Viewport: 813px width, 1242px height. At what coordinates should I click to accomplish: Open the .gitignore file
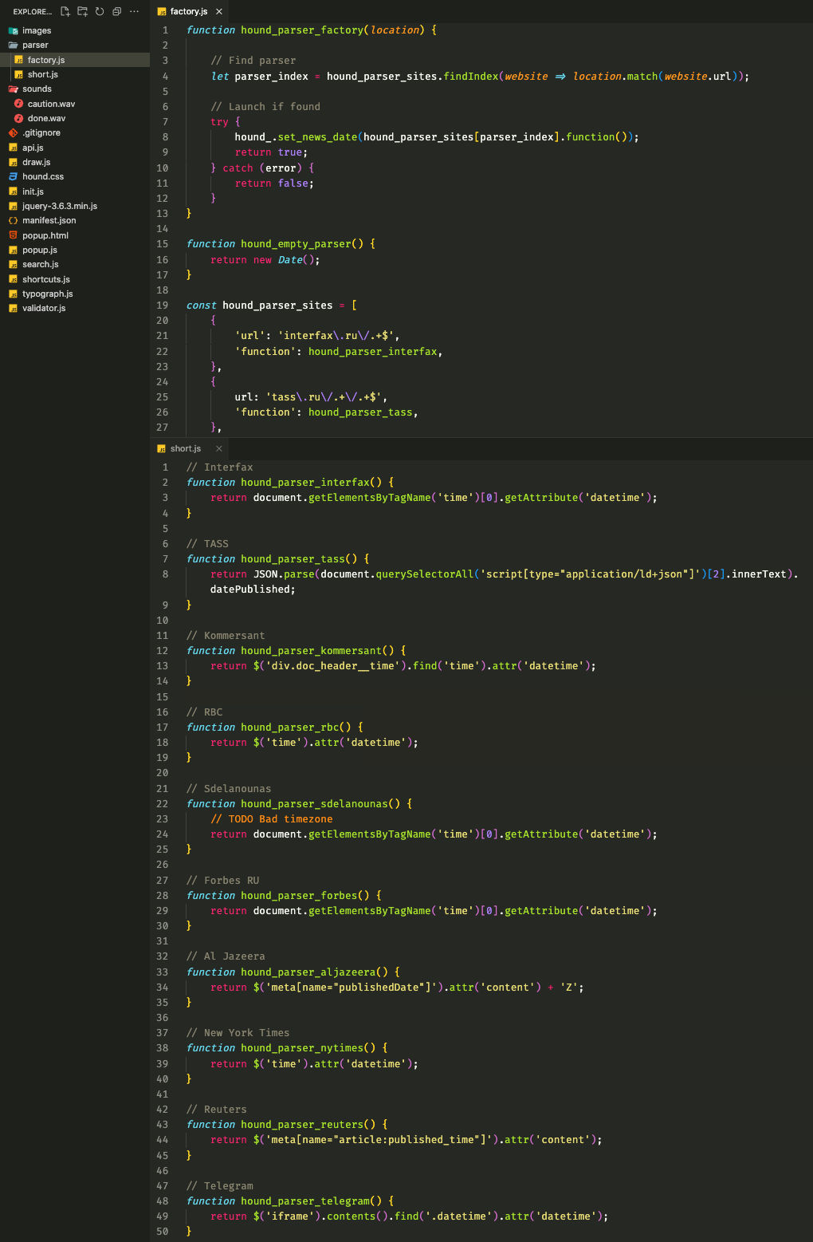(75, 132)
